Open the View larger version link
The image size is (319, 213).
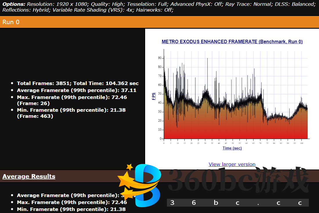tap(232, 164)
